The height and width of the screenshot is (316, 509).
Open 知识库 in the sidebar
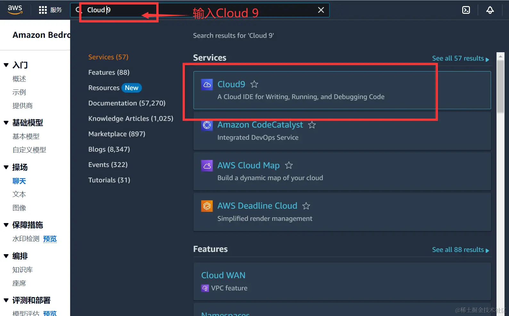[x=22, y=270]
